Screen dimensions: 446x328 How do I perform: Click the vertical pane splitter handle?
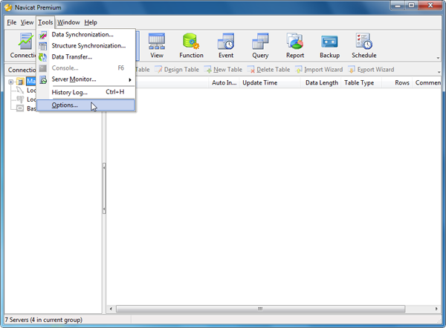click(104, 188)
